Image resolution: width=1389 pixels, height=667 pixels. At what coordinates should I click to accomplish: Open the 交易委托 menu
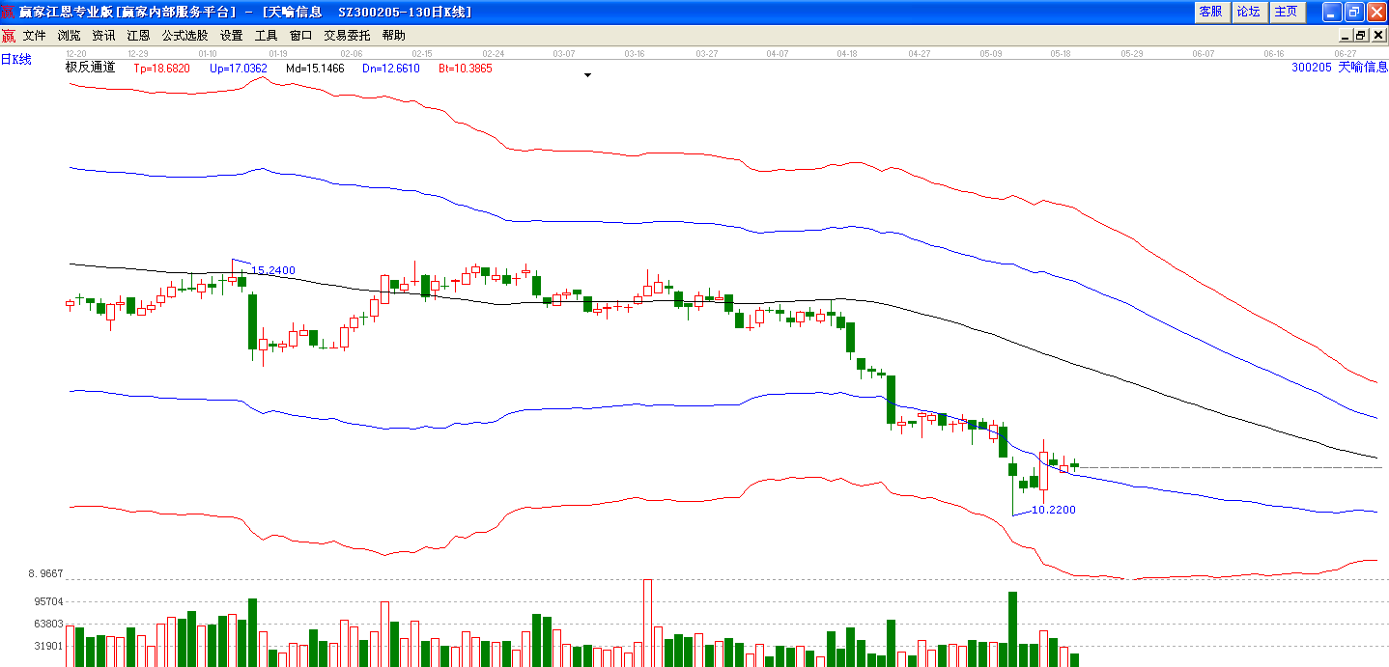click(x=347, y=36)
